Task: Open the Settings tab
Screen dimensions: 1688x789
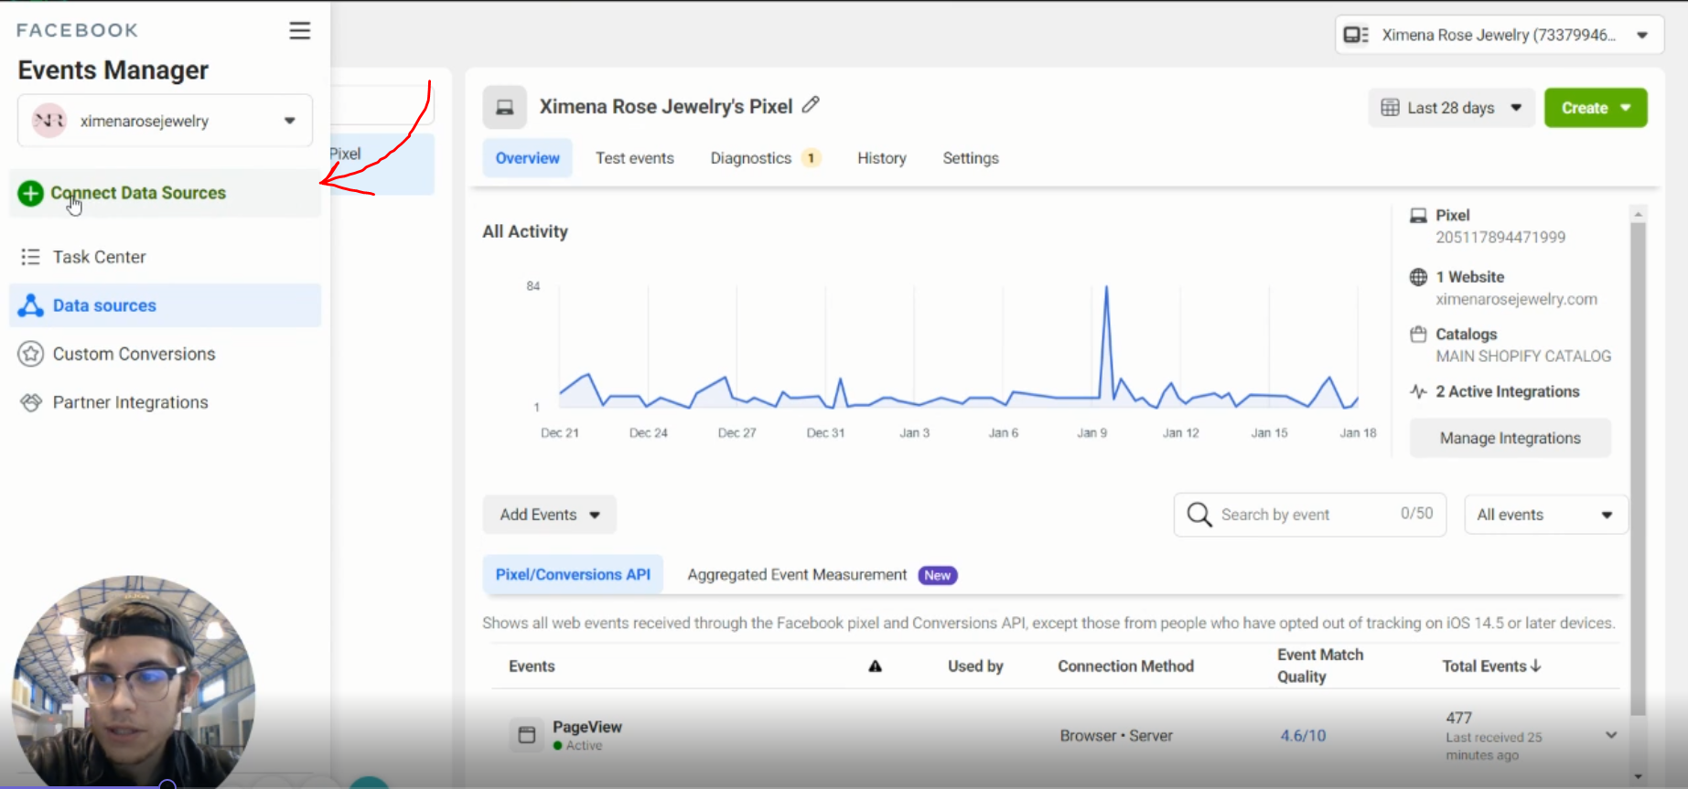Action: (970, 158)
